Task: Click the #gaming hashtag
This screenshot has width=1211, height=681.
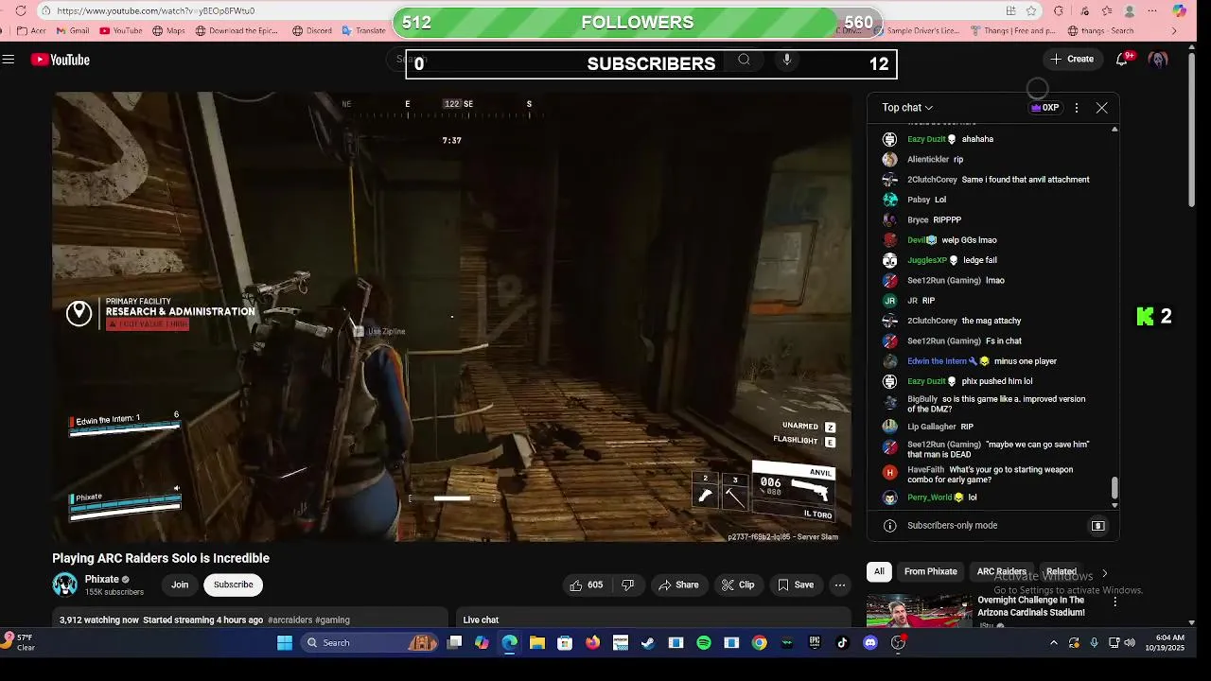Action: 332,620
